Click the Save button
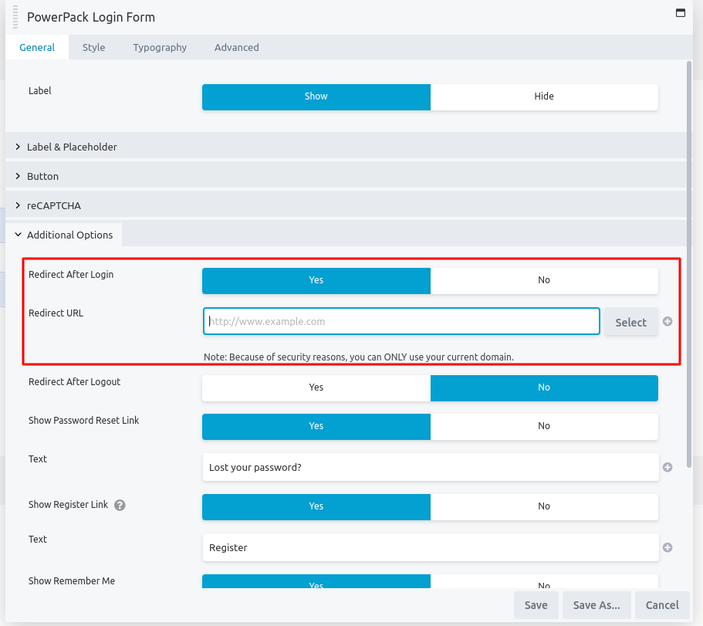The image size is (703, 626). coord(536,605)
